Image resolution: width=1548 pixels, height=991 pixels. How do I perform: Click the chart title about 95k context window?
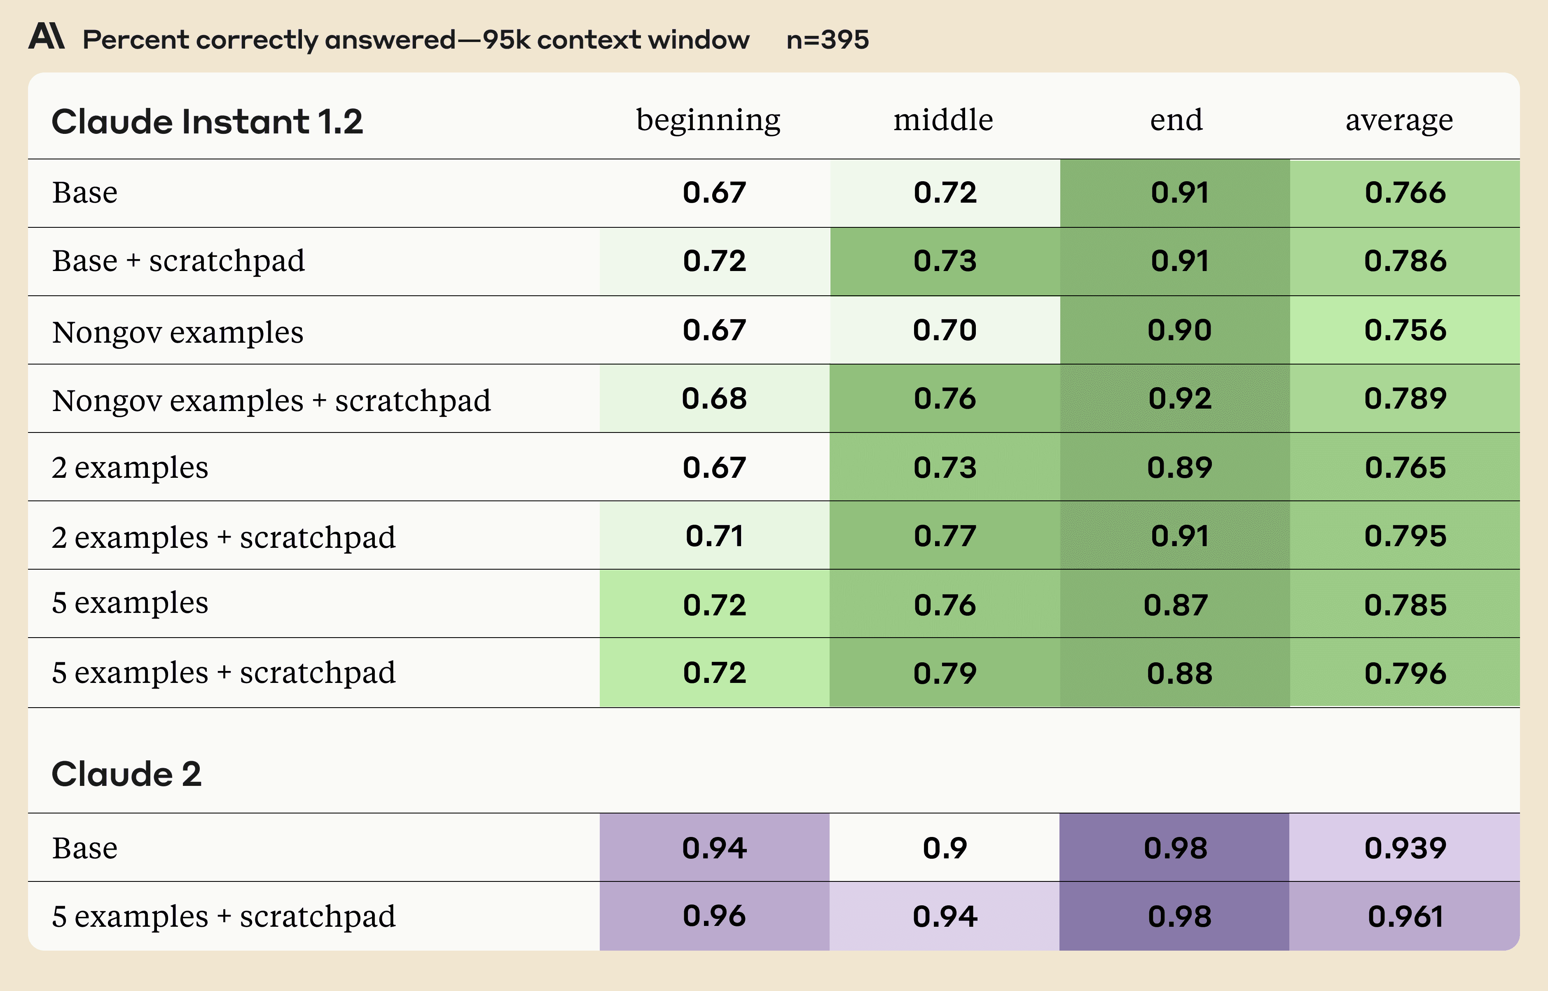point(416,40)
